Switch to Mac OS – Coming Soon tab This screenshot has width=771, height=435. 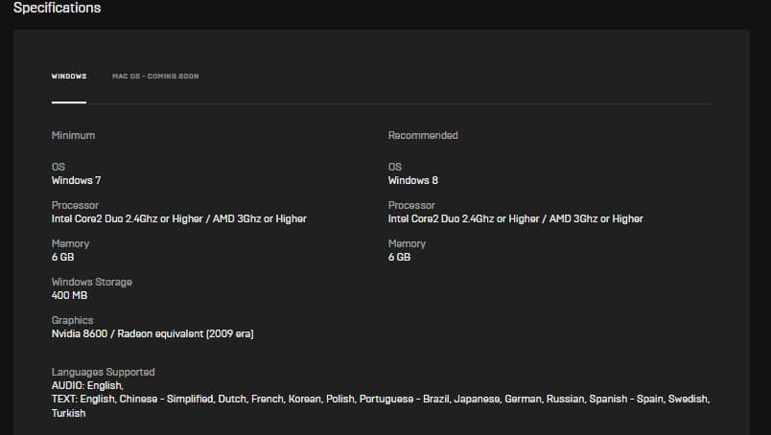(155, 77)
